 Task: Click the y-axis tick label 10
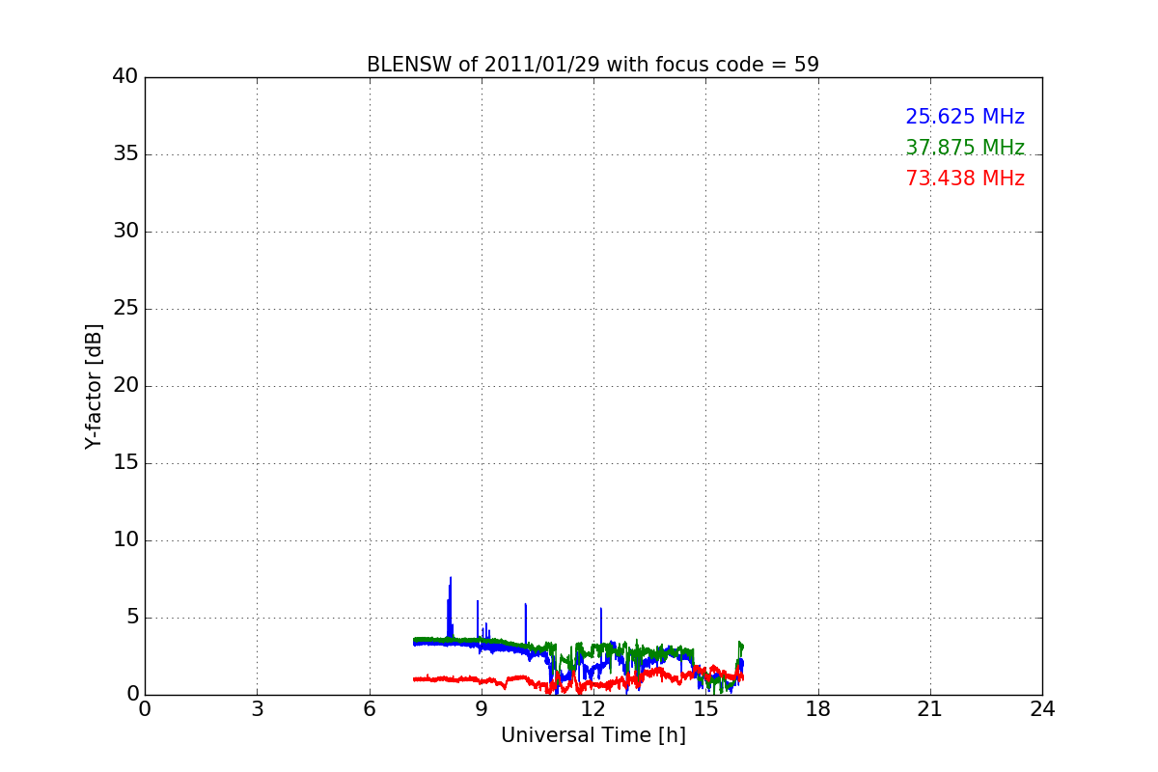coord(125,540)
